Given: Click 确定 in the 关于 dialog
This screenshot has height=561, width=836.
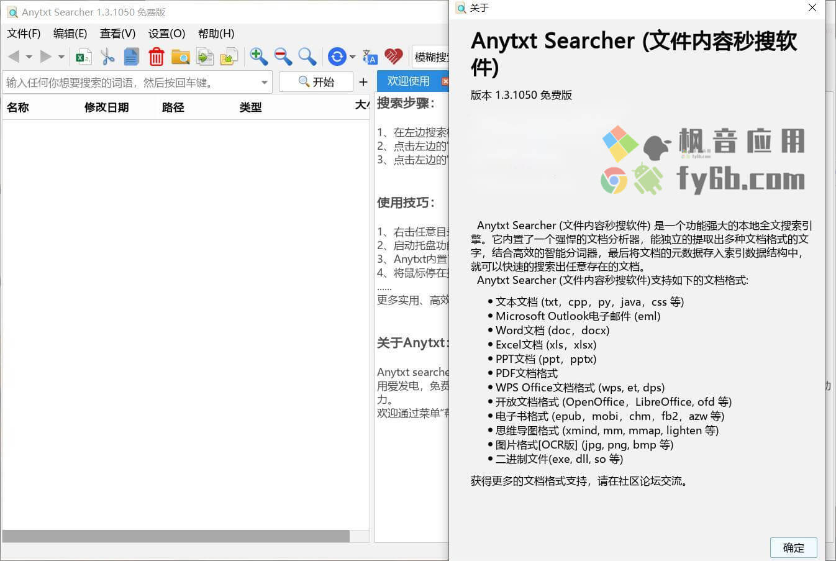Looking at the screenshot, I should click(793, 547).
